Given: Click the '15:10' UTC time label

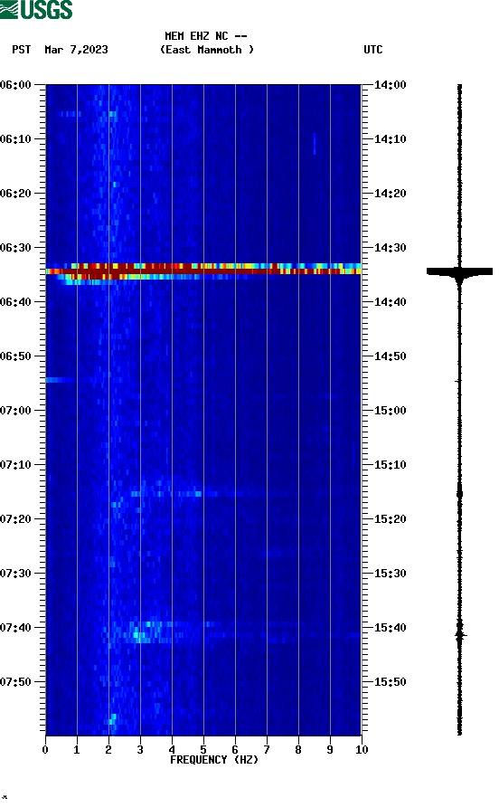Looking at the screenshot, I should 390,465.
